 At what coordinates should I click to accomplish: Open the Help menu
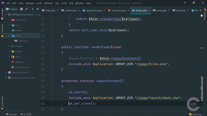coord(88,3)
